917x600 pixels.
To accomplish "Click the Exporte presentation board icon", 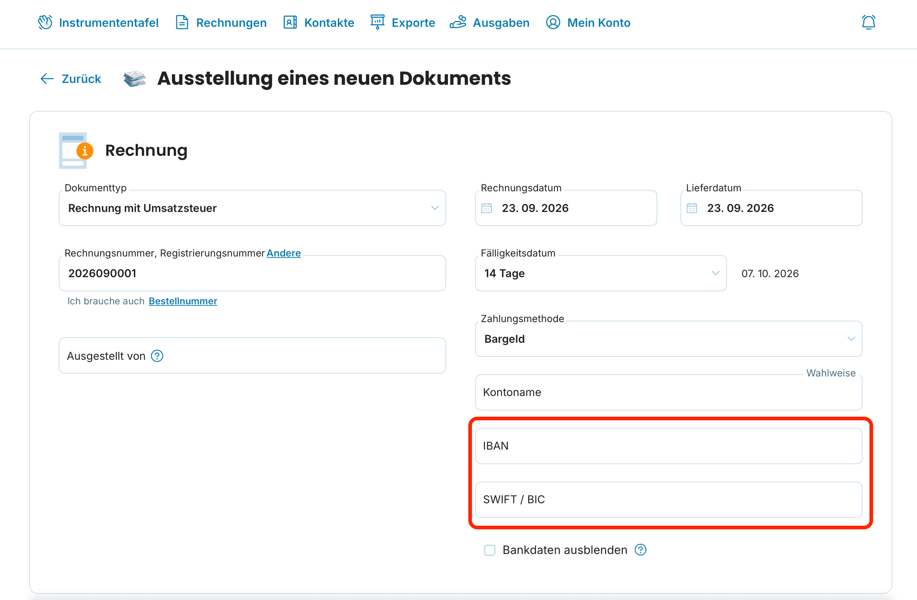I will [x=378, y=22].
